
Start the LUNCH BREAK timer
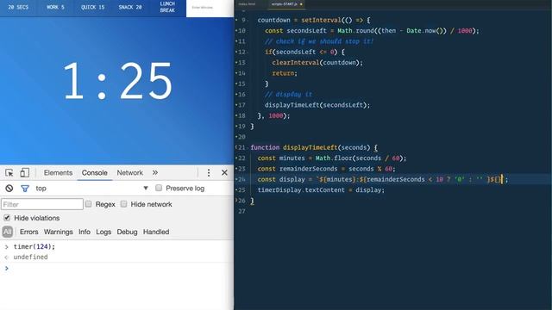coord(167,7)
